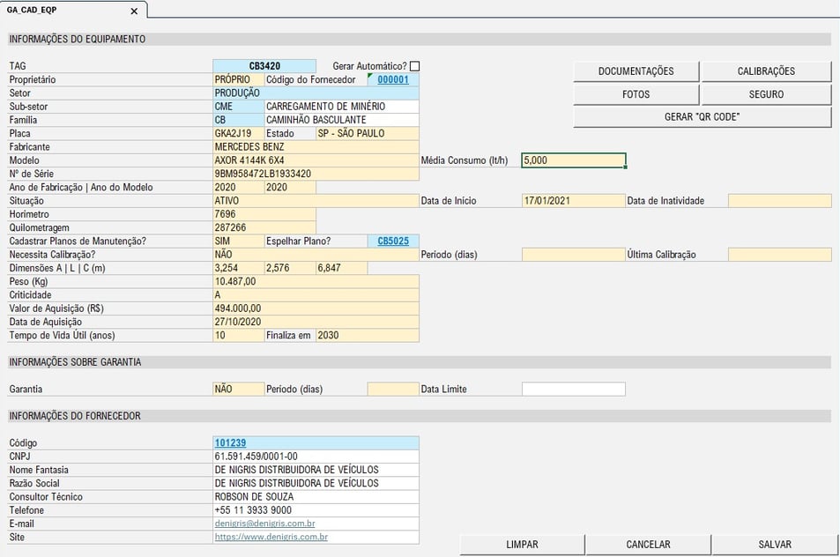
Task: Click the LIMPAR button
Action: coord(522,545)
